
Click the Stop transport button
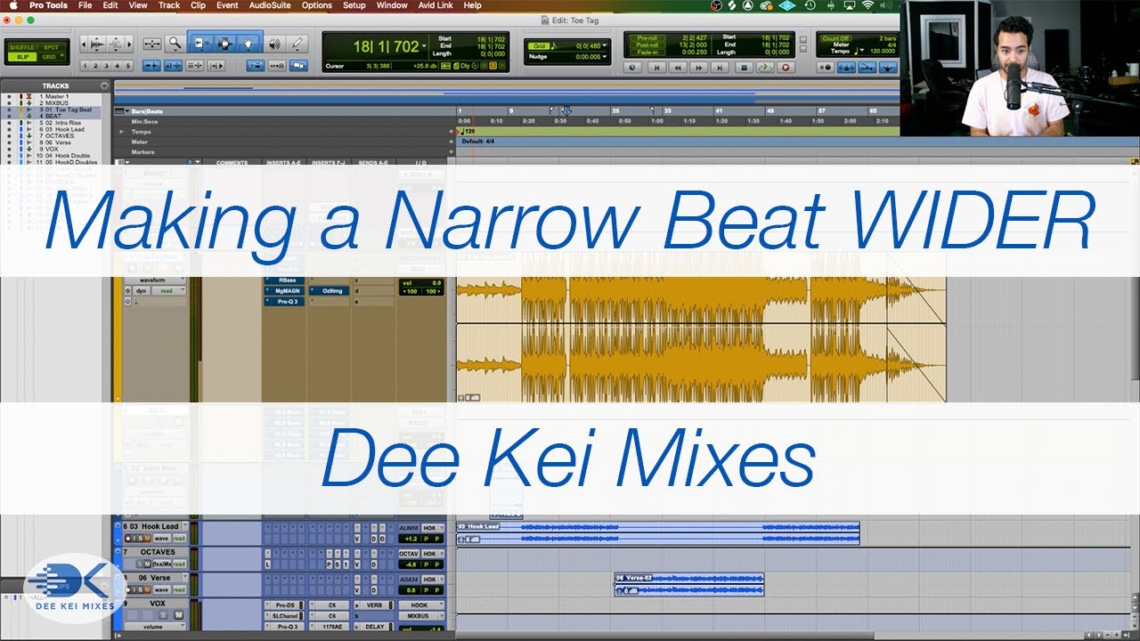pos(743,67)
